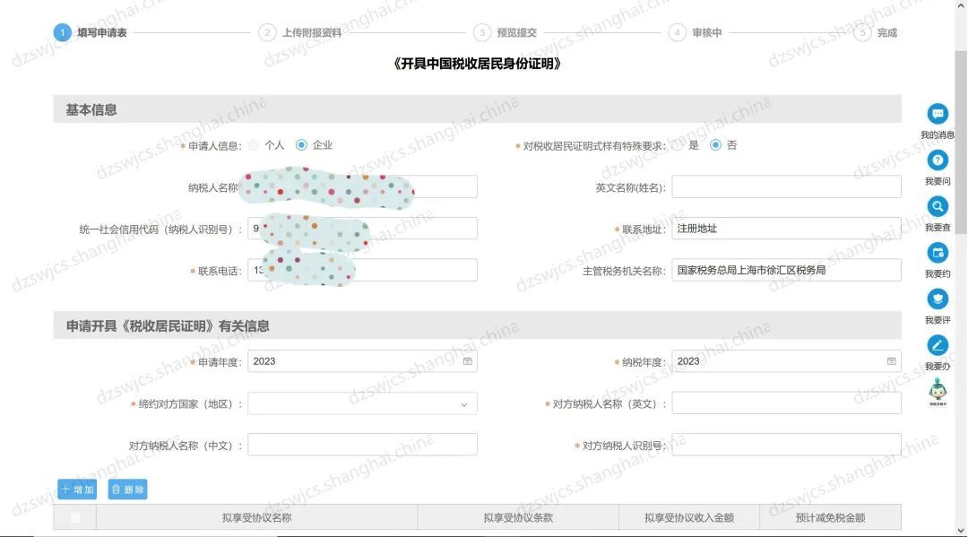The width and height of the screenshot is (968, 537).
Task: Tick the select-all checkbox in table header
Action: (75, 517)
